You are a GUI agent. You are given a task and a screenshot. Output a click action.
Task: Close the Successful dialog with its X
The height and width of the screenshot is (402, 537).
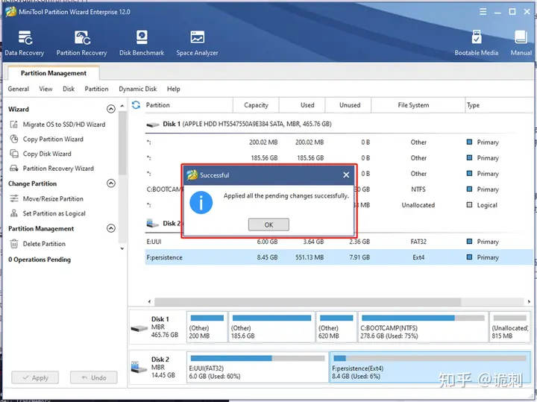346,175
